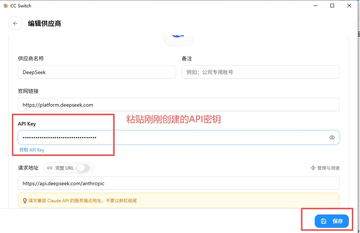Click the provider icon thumbnail at top
Image resolution: width=360 pixels, height=233 pixels.
click(x=179, y=40)
